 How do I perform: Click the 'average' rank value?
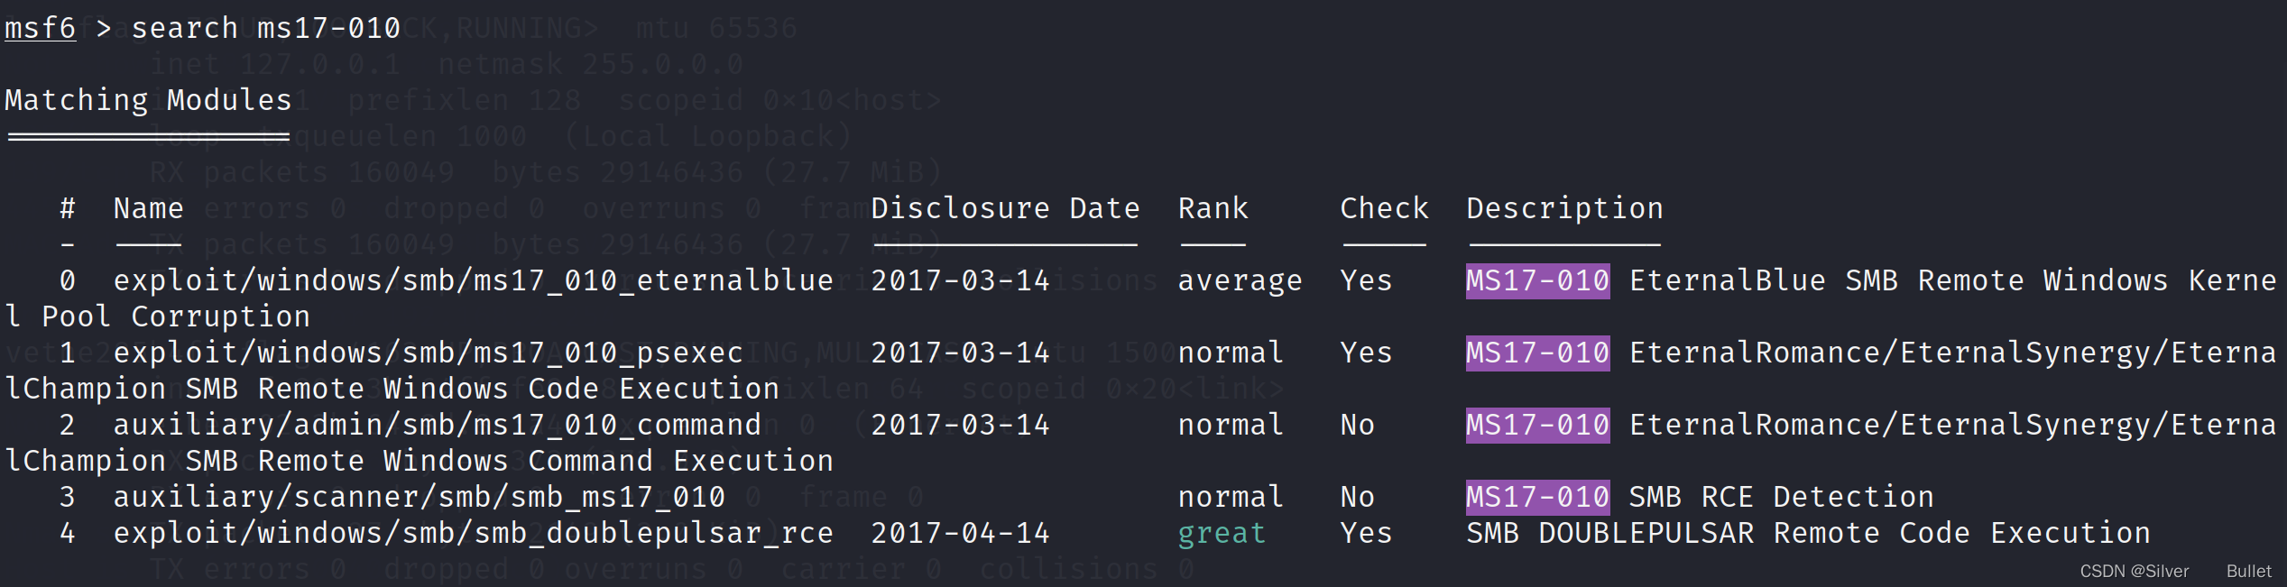(1240, 281)
